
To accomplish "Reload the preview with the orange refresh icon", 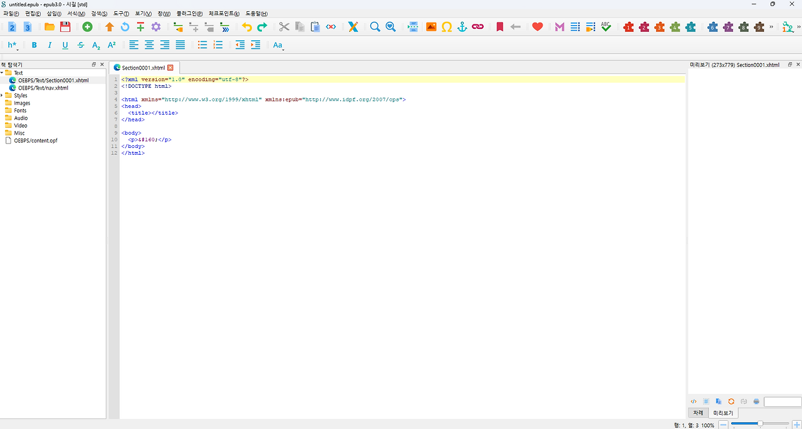I will click(731, 401).
